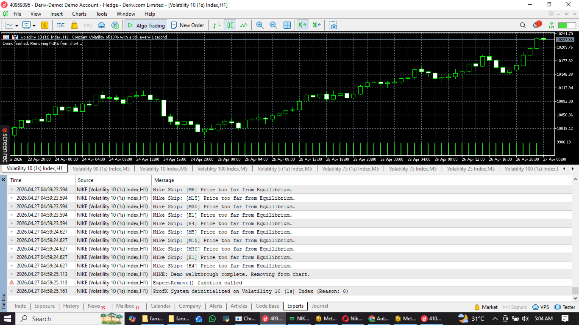Open the View menu
The width and height of the screenshot is (579, 325).
click(x=36, y=14)
